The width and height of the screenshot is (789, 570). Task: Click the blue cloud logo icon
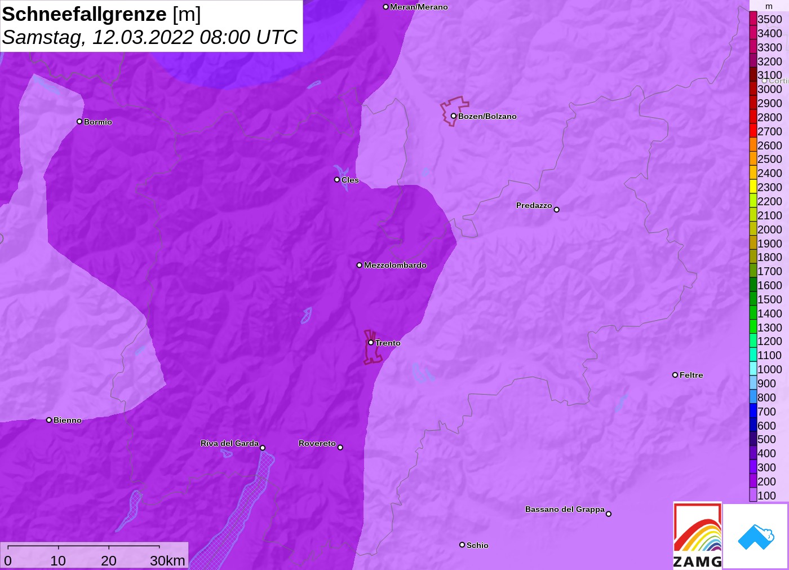[756, 536]
